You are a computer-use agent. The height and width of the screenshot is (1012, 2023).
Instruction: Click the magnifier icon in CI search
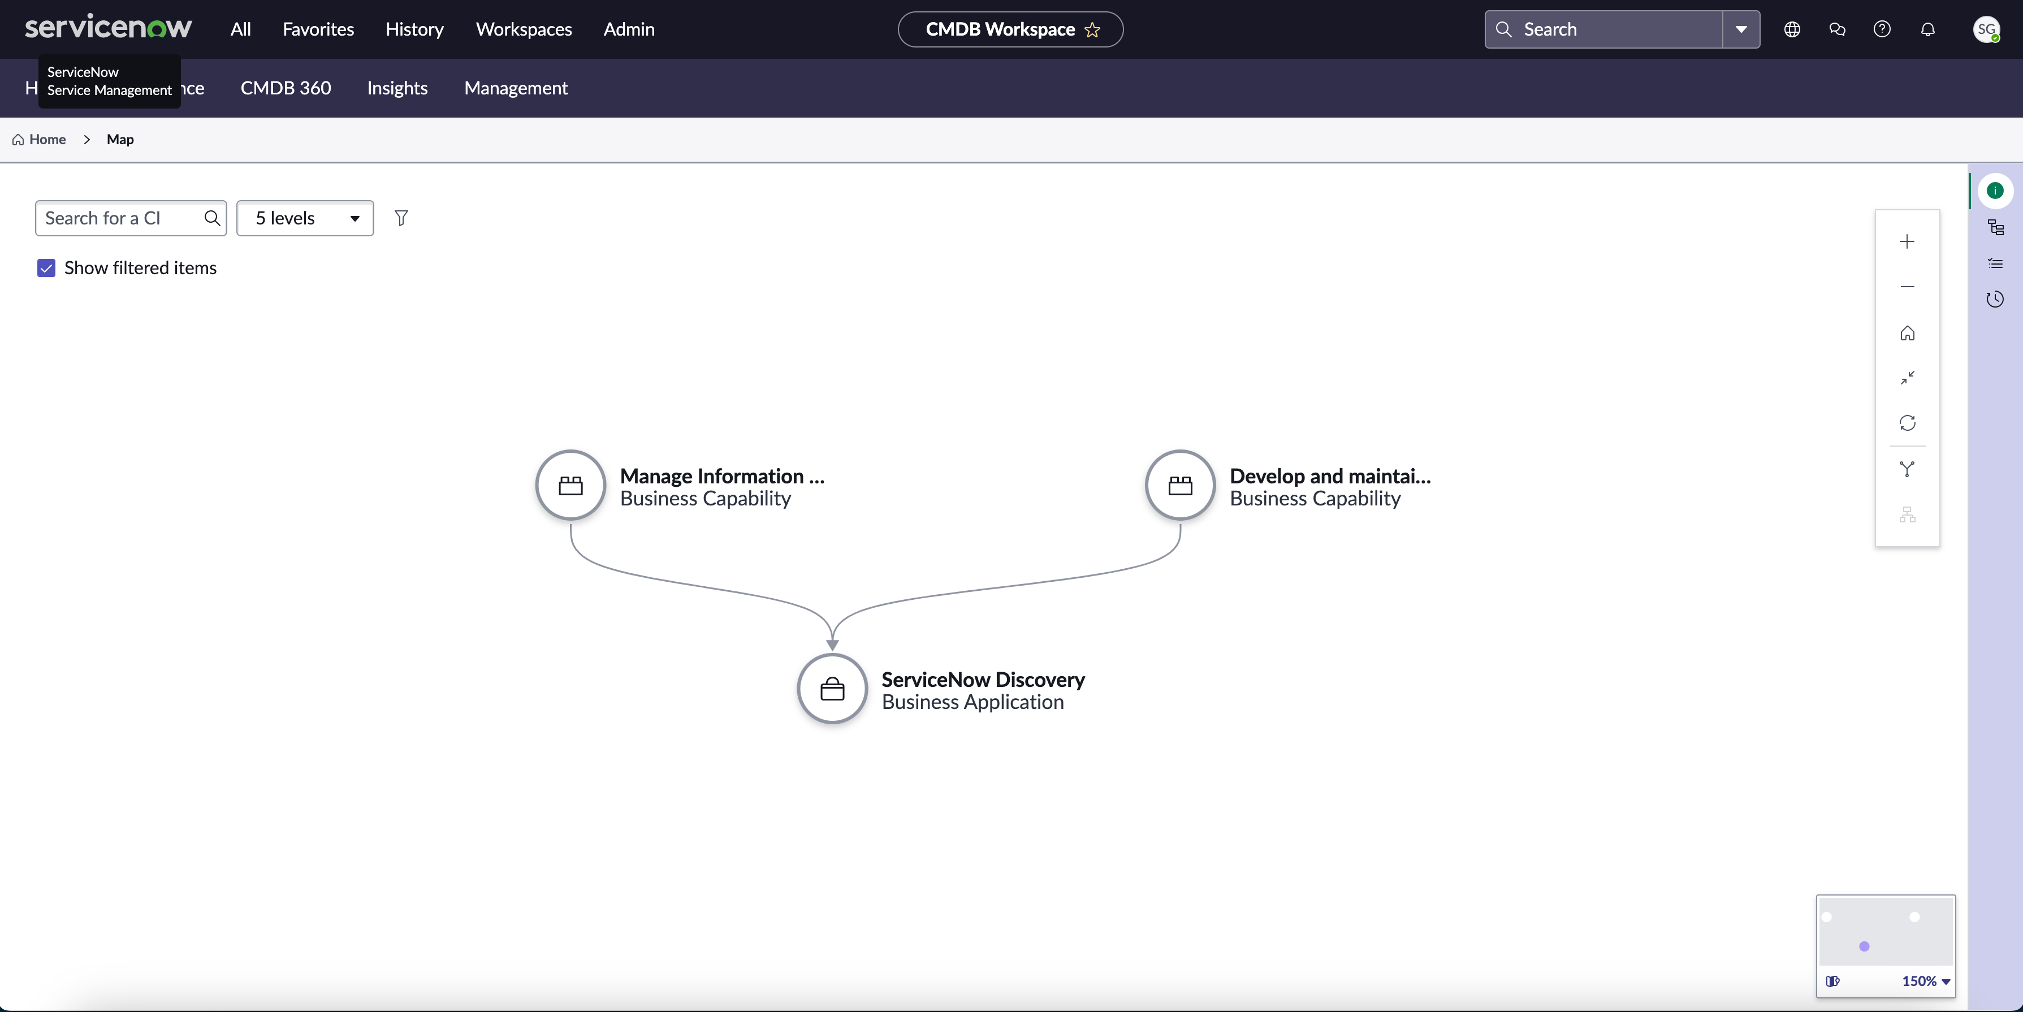point(212,218)
